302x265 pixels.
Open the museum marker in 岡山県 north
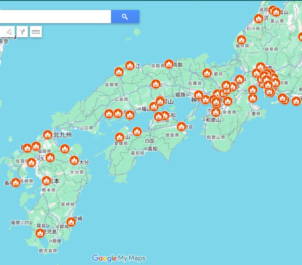click(156, 84)
